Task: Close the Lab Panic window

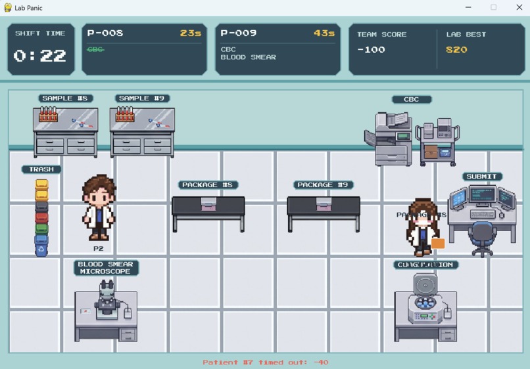Action: click(x=519, y=7)
